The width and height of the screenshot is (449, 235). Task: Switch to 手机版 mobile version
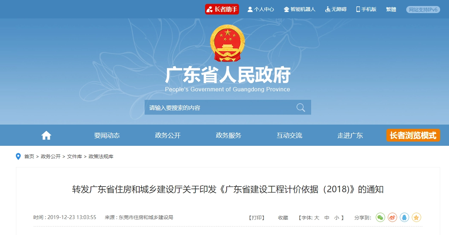366,9
